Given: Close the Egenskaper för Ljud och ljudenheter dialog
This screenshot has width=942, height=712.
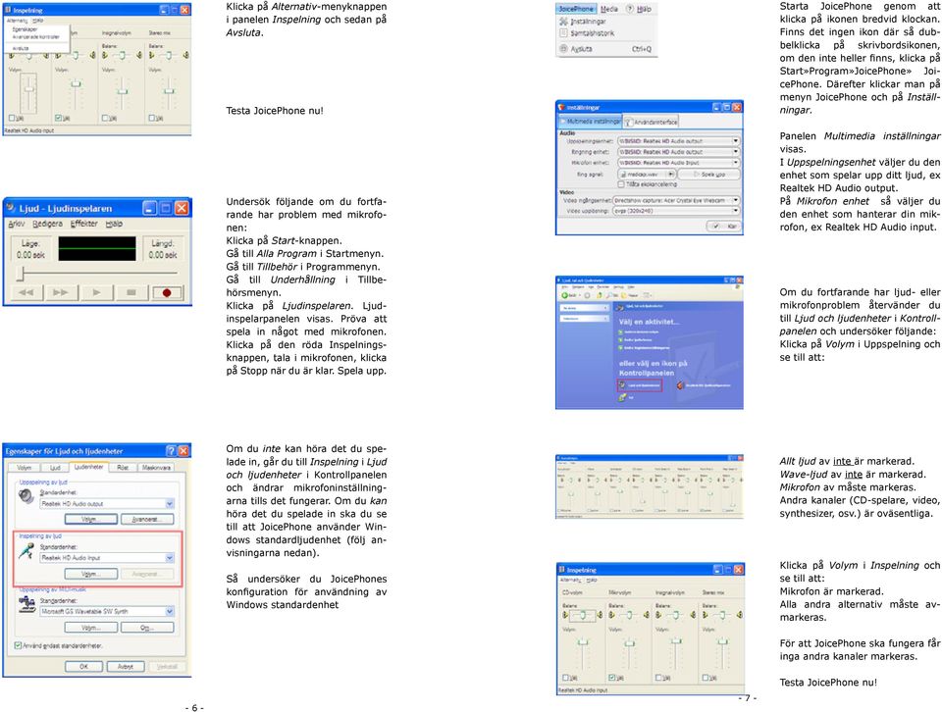Looking at the screenshot, I should 183,451.
